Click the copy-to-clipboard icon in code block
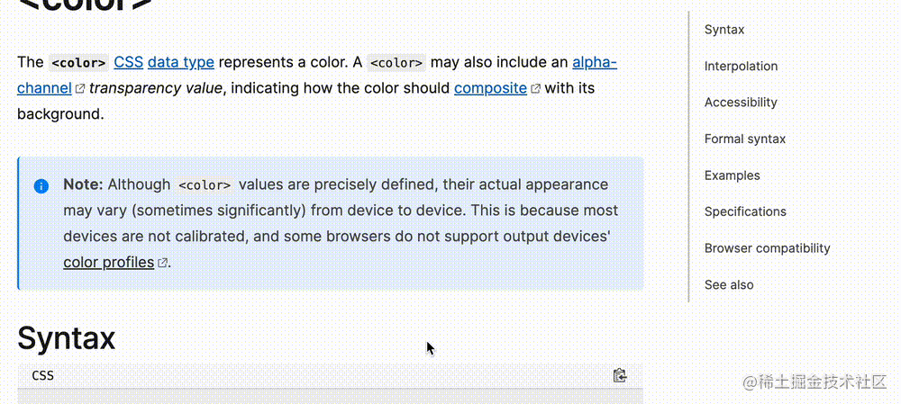This screenshot has height=404, width=901. [x=620, y=375]
